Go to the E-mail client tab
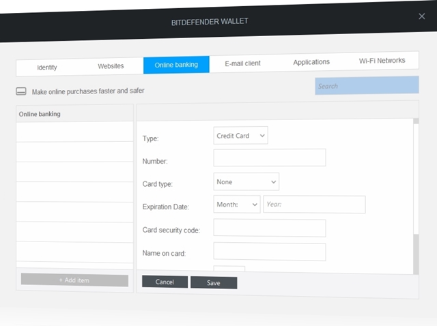437x326 pixels. (243, 63)
